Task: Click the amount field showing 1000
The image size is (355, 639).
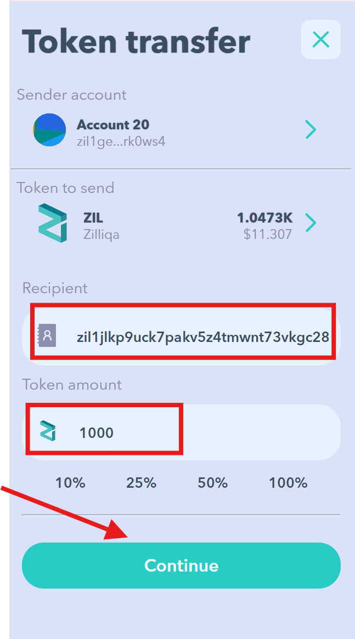Action: pos(181,432)
